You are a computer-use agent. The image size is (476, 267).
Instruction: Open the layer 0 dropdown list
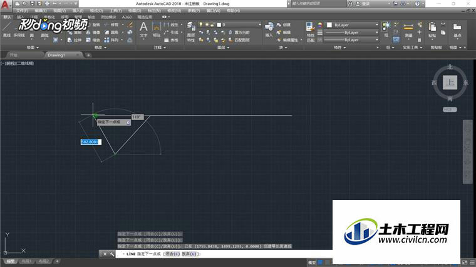[259, 24]
